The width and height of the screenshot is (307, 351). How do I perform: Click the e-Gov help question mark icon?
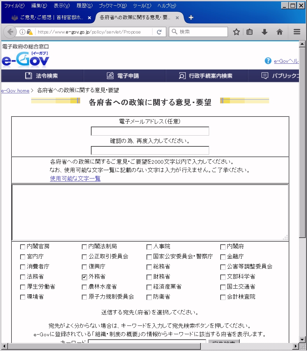point(267,61)
